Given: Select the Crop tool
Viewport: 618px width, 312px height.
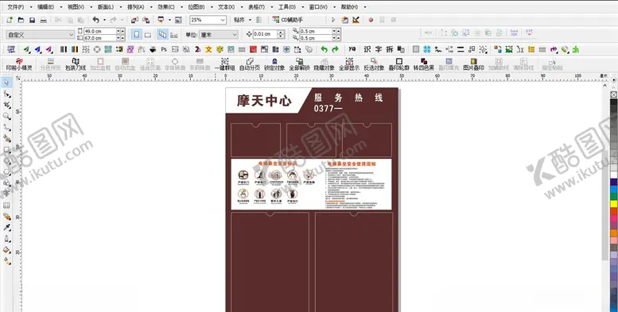Looking at the screenshot, I should 6,105.
